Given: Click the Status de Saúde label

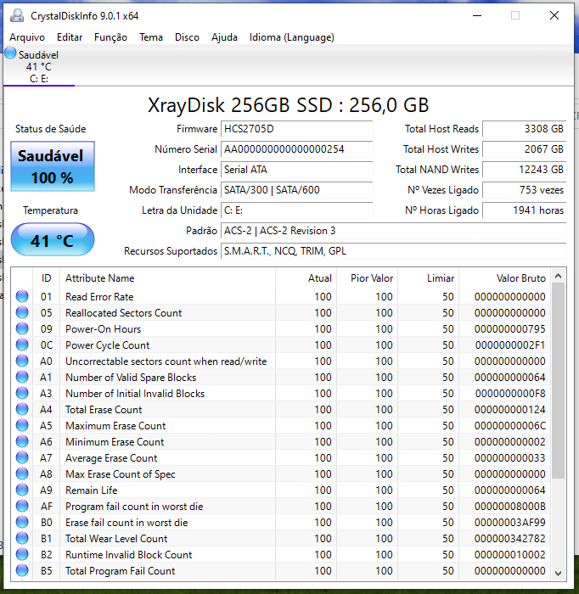Looking at the screenshot, I should tap(50, 129).
